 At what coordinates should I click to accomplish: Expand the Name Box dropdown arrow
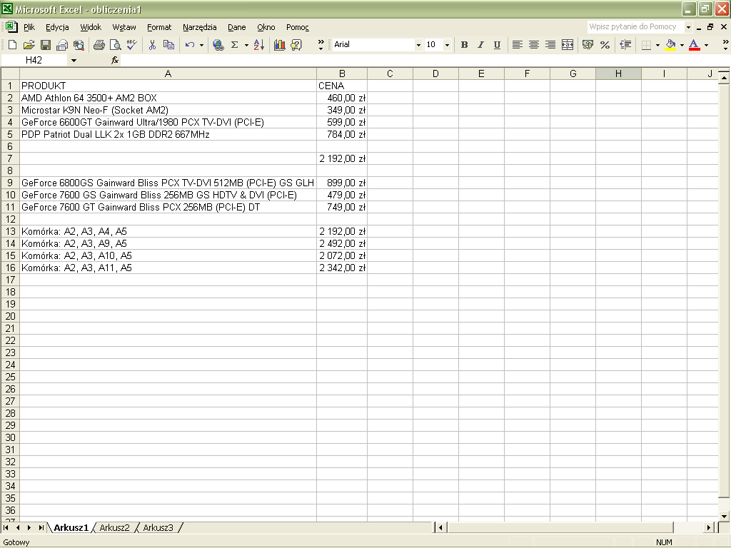coord(74,60)
